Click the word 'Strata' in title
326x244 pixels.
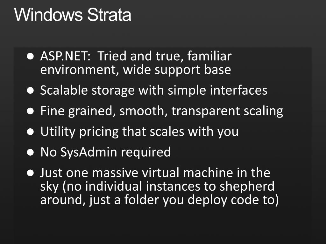[x=109, y=15]
